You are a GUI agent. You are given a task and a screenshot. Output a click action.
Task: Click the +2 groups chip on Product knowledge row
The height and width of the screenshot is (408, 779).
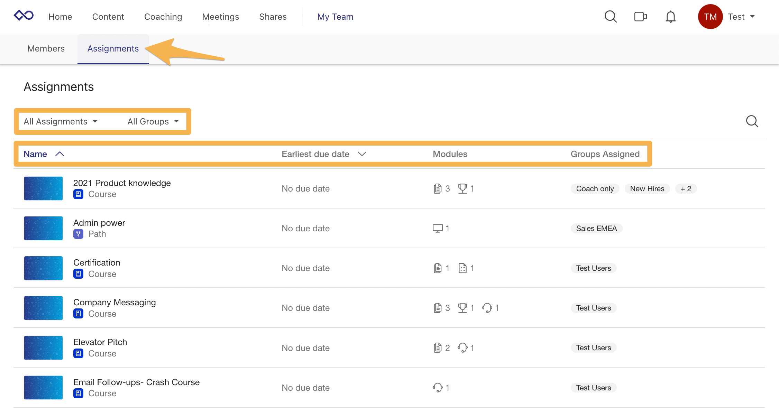point(685,188)
